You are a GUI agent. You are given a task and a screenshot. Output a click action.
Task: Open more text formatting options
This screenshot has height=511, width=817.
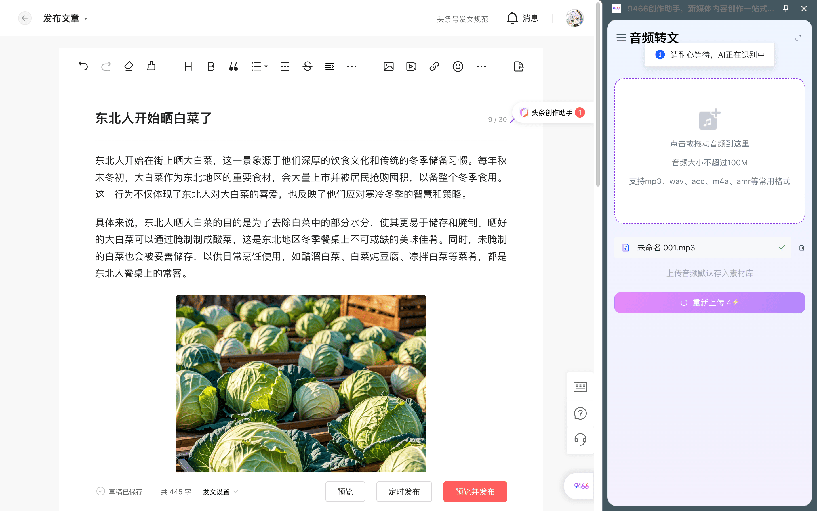click(352, 66)
